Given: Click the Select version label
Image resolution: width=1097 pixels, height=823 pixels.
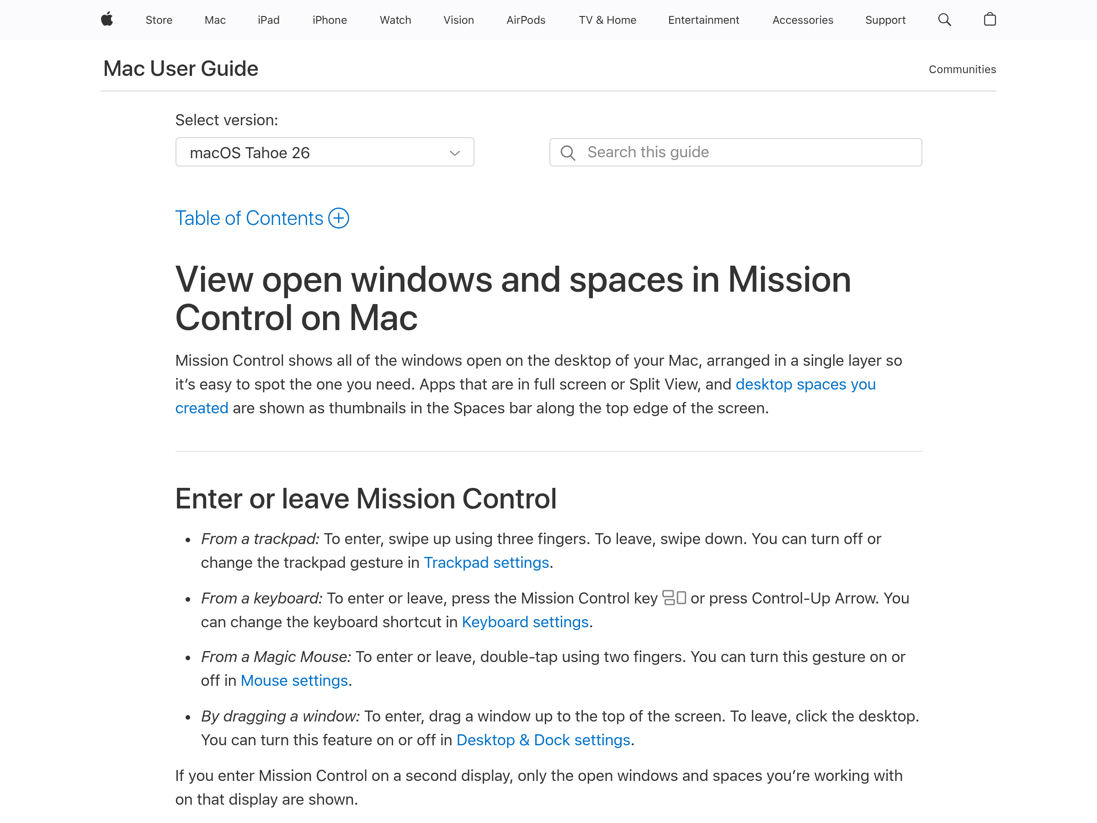Looking at the screenshot, I should click(227, 120).
